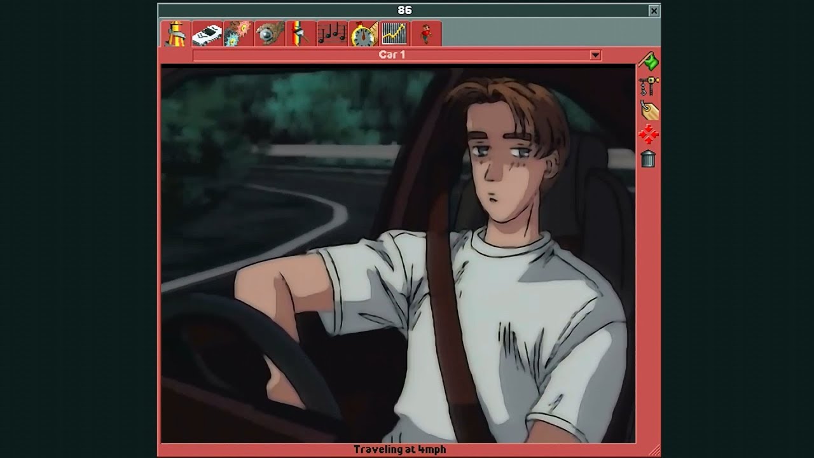Click the rename tag icon
814x458 pixels.
(648, 110)
